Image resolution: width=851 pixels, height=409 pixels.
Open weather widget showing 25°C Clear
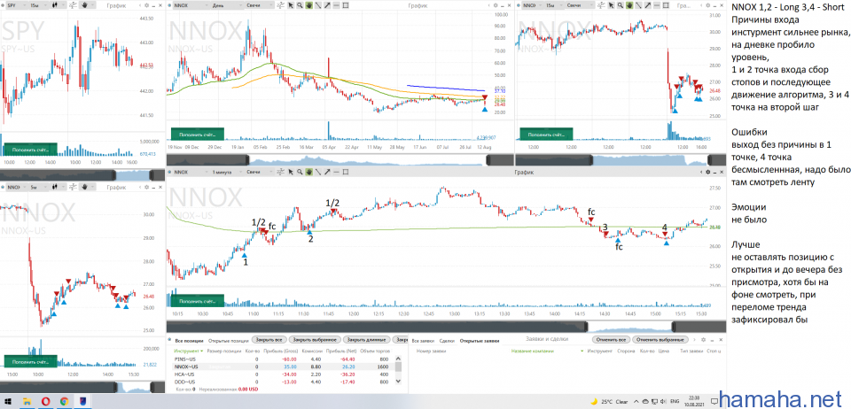(608, 401)
